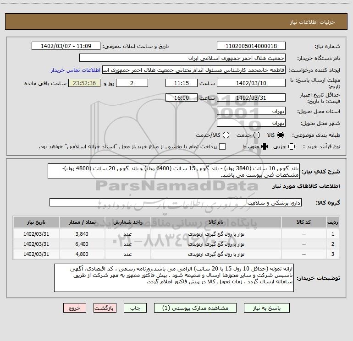Open اطلاعات تماس خریدار link
Viewport: 353px width, 341px height.
(x=76, y=70)
